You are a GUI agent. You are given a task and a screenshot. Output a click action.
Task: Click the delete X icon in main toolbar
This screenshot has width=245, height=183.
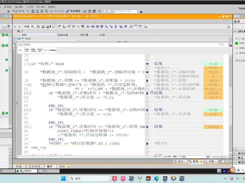coord(9,11)
